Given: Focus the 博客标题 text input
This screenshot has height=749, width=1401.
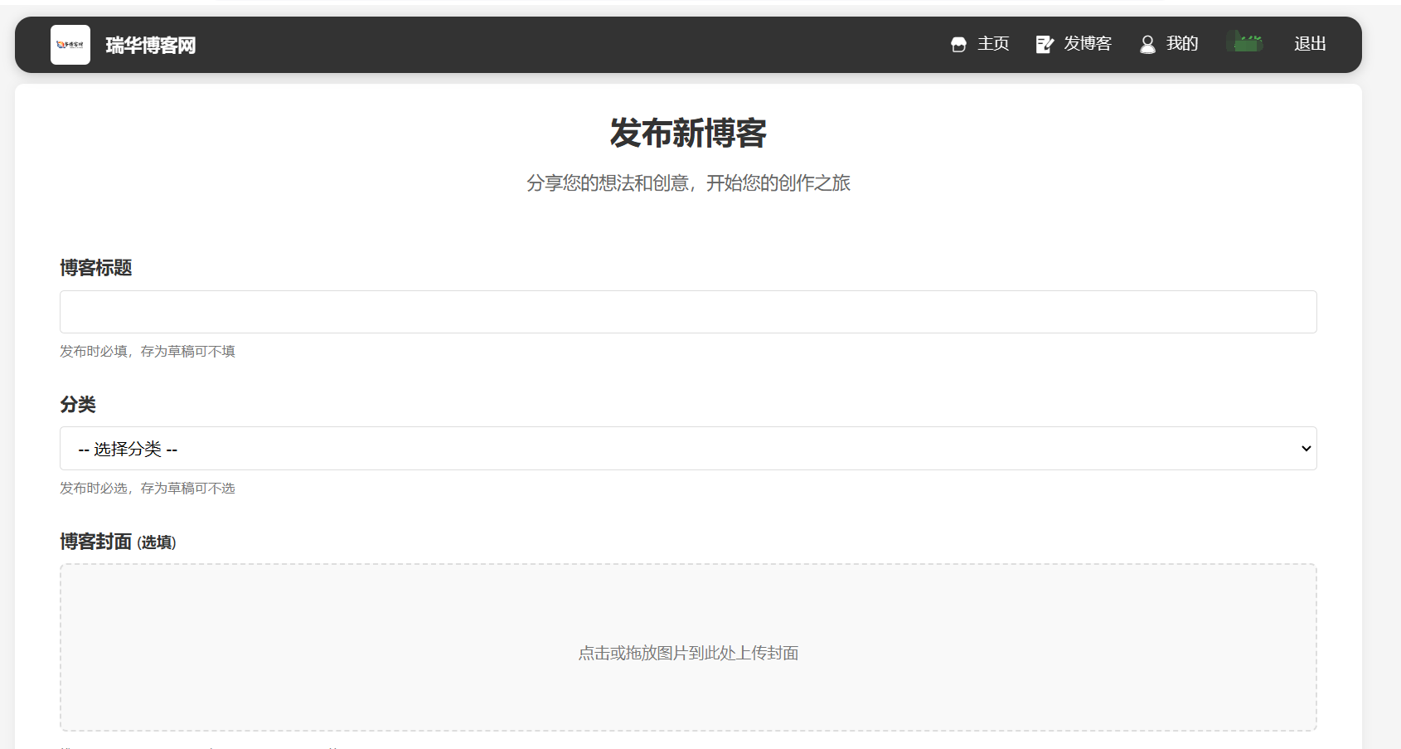Looking at the screenshot, I should click(688, 312).
